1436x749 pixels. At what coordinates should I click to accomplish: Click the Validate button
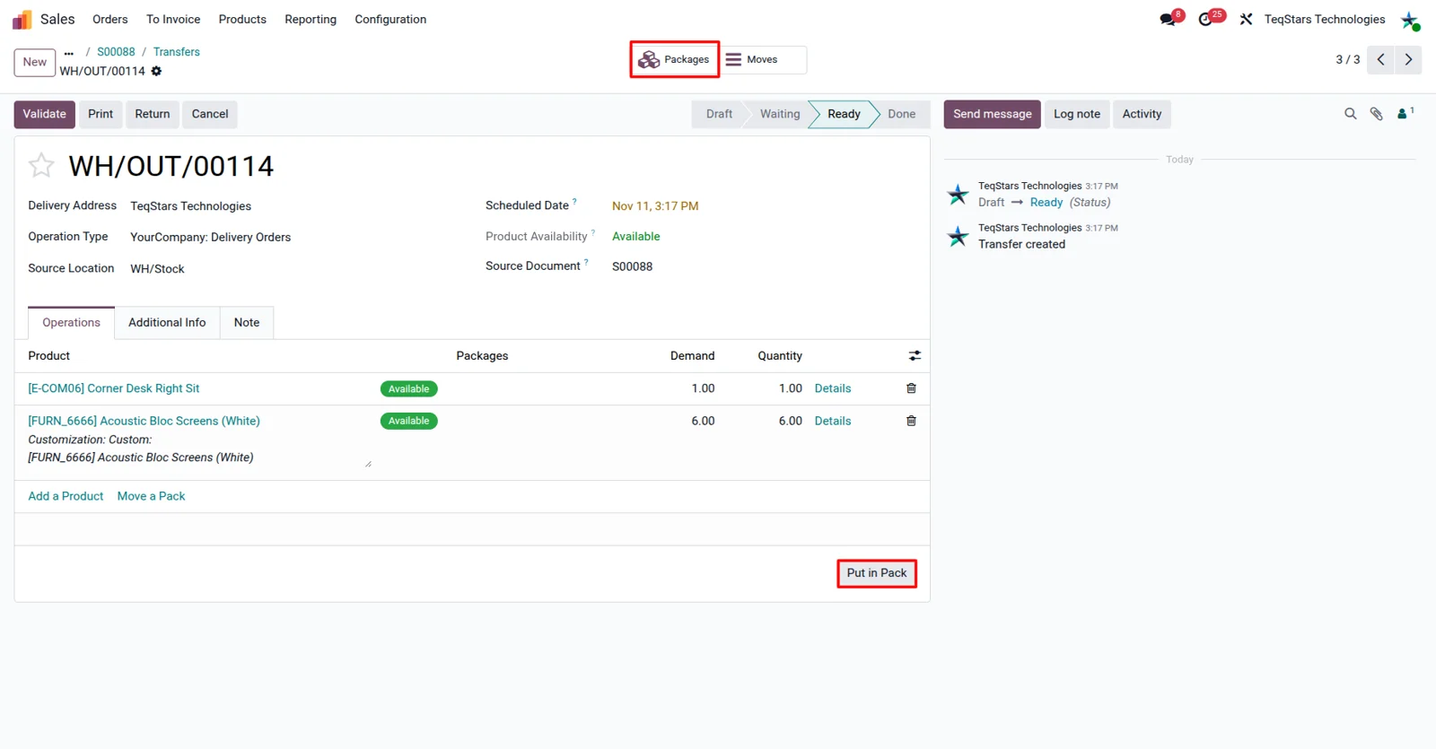tap(45, 114)
